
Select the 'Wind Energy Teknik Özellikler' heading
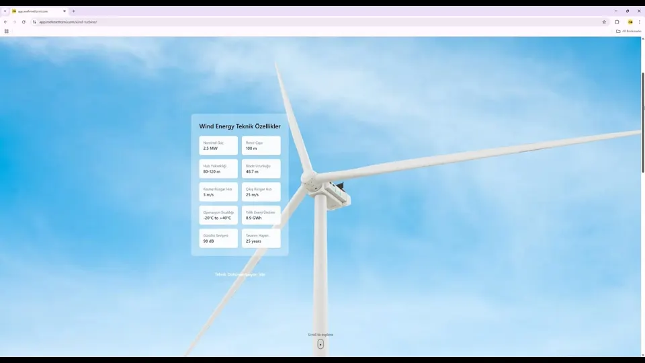(x=240, y=126)
